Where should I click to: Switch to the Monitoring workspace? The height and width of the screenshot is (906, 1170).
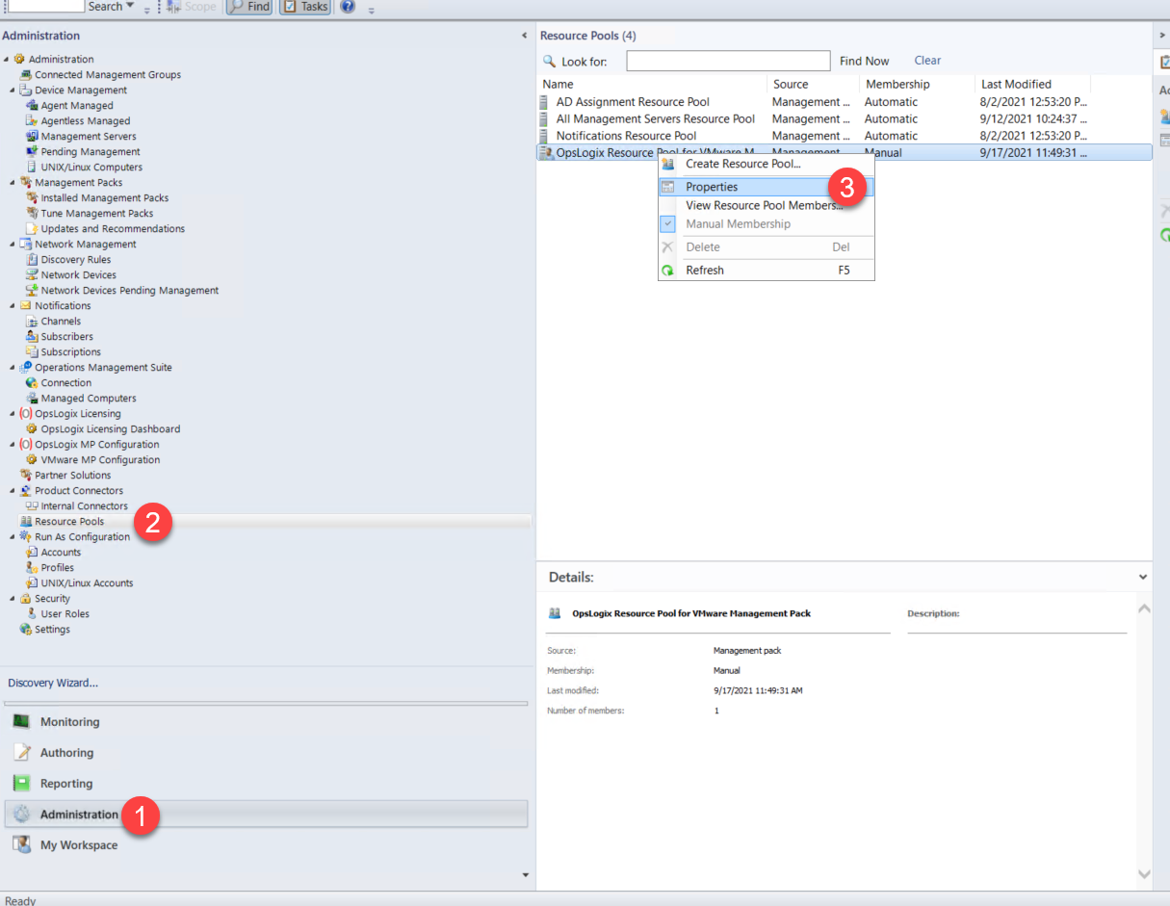[266, 722]
